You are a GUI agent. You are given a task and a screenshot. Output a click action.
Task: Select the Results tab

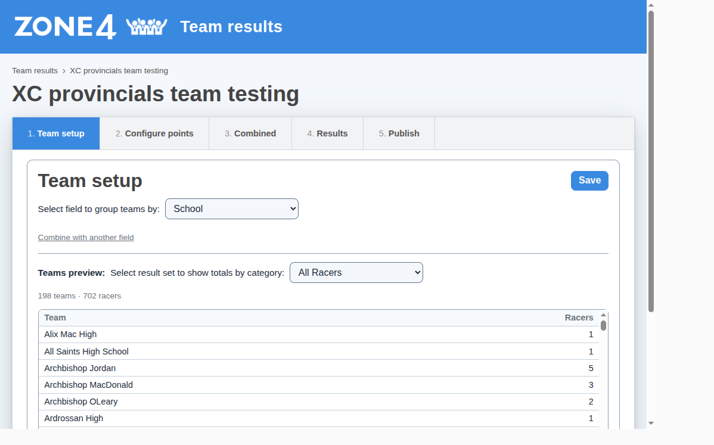point(327,133)
